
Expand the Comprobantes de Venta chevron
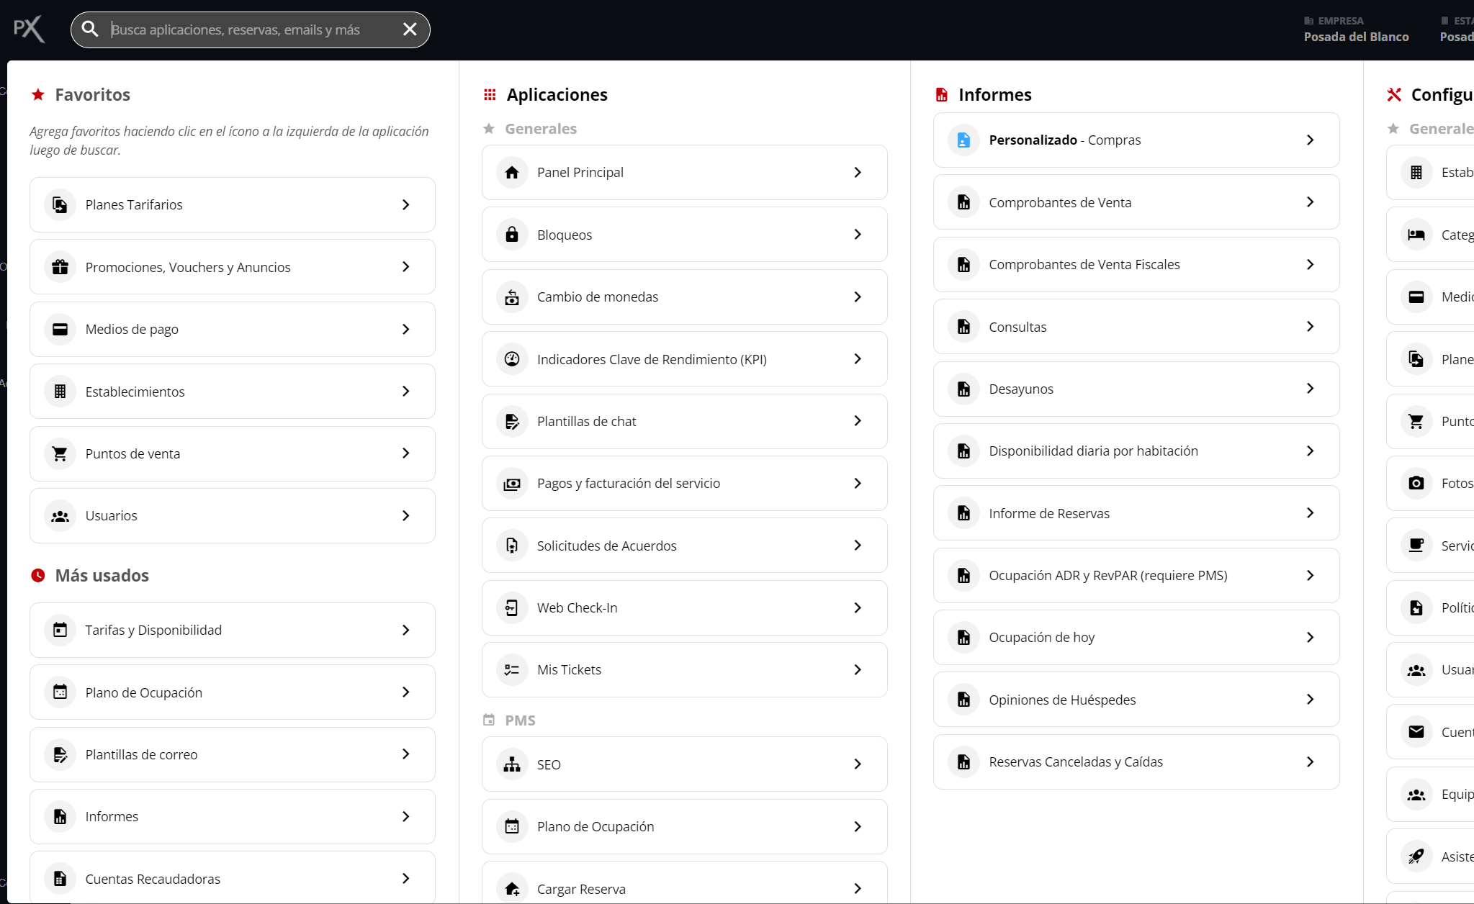(1310, 202)
